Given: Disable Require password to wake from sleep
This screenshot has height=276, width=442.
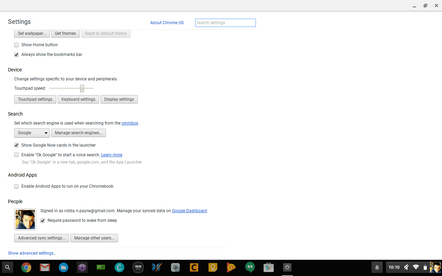Looking at the screenshot, I should pyautogui.click(x=42, y=220).
